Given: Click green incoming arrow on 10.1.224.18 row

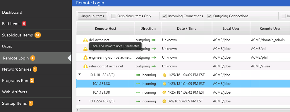Looking at the screenshot, I should pos(138,101).
